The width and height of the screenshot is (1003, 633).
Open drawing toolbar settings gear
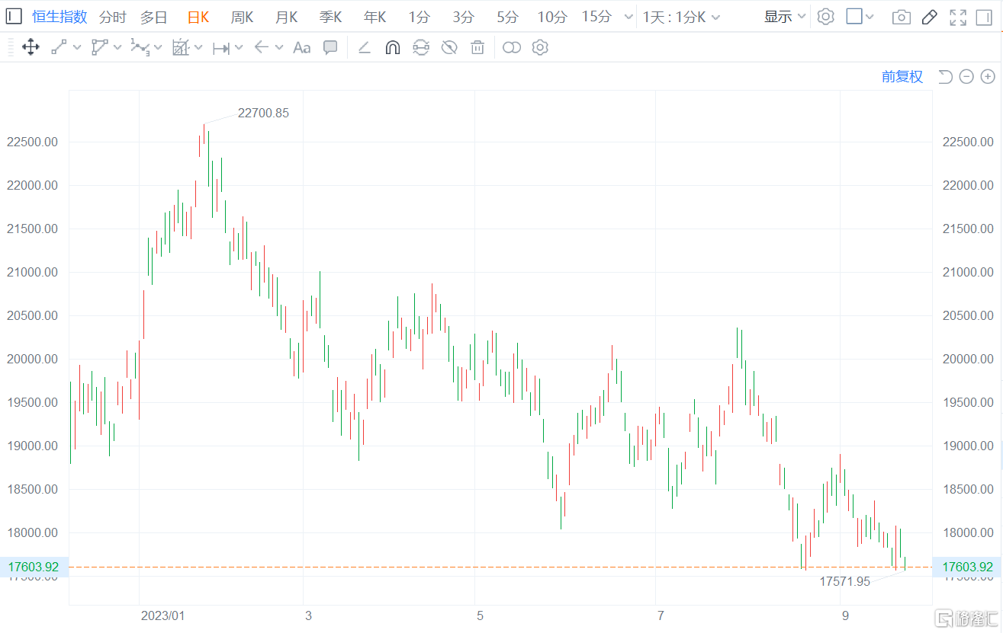point(540,48)
